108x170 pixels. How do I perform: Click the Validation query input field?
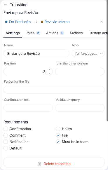80,108
